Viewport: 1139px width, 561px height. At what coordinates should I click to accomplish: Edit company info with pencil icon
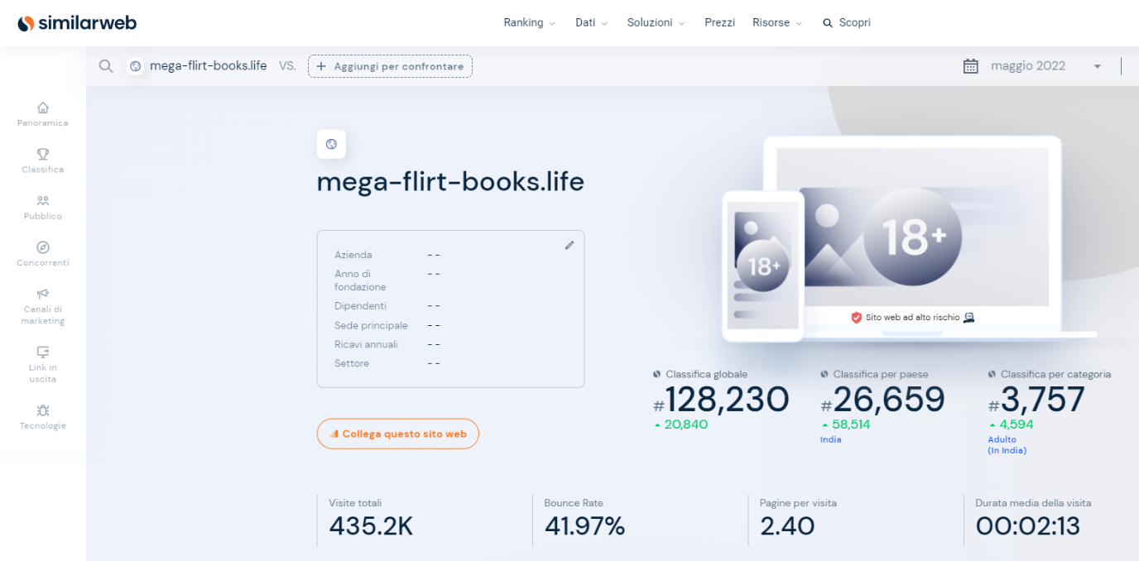coord(569,245)
